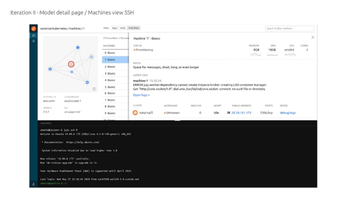Select machine row 3 Bionic
This screenshot has height=203, width=346.
(115, 73)
